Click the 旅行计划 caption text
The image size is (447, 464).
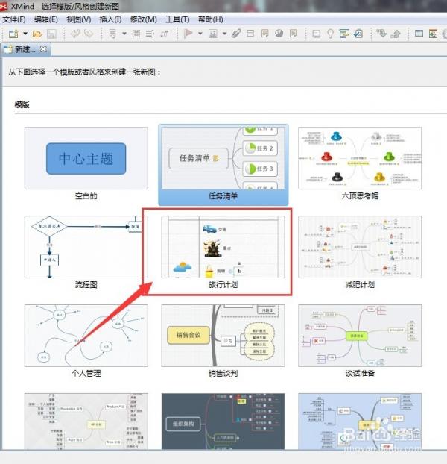pyautogui.click(x=223, y=285)
